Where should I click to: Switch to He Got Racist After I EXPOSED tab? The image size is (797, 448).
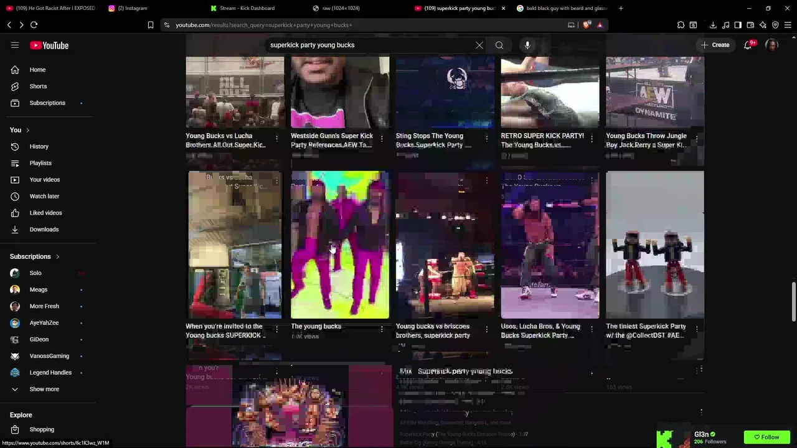[x=50, y=8]
